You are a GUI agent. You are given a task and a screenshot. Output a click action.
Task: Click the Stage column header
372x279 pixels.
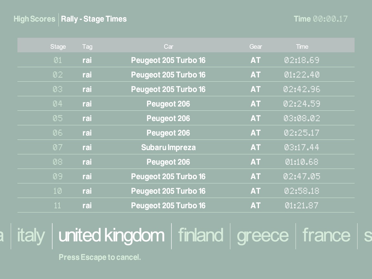pos(58,46)
